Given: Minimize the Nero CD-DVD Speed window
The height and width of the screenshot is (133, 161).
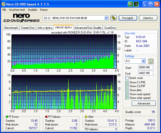Looking at the screenshot, I should pos(145,4).
